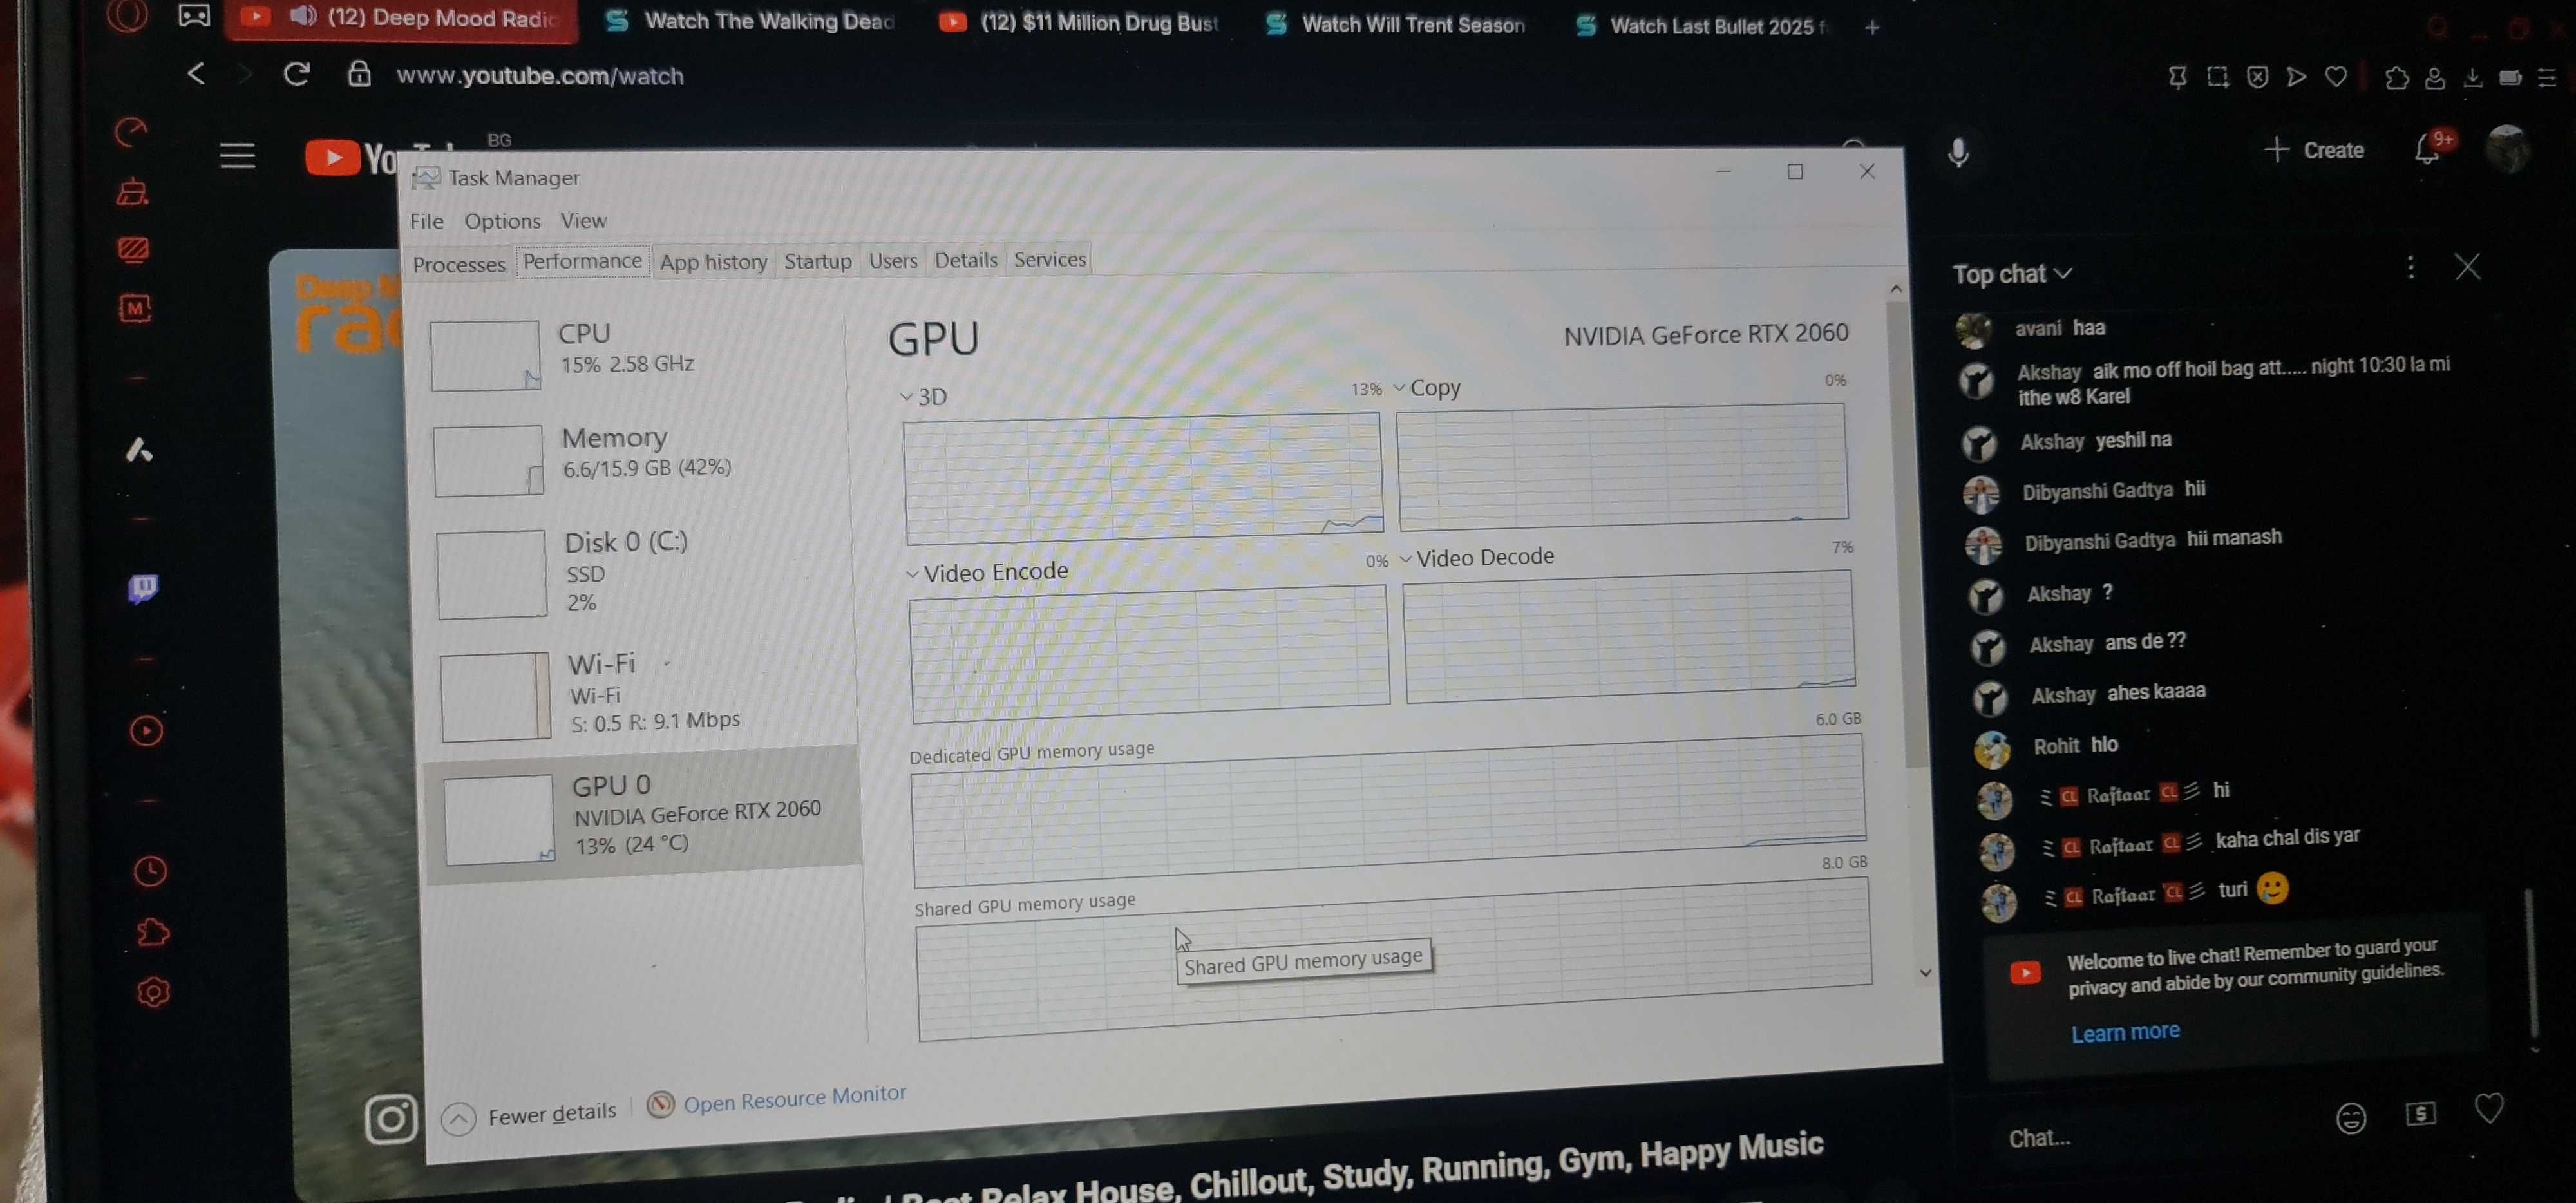This screenshot has width=2576, height=1203.
Task: Open the Top chat dropdown
Action: [2012, 274]
